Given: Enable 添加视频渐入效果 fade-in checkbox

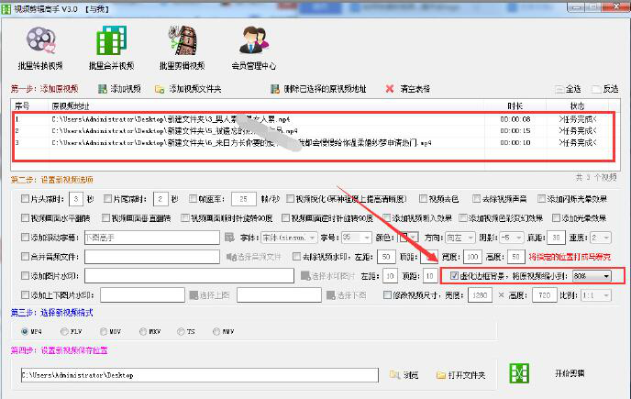Looking at the screenshot, I should point(387,217).
